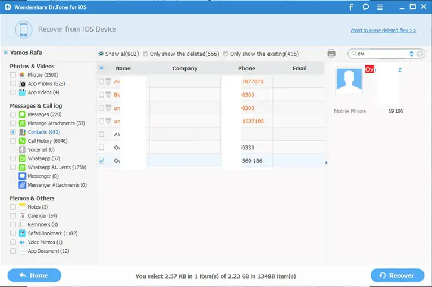Viewport: 432px width, 287px height.
Task: Uncheck the Contacts (982) checkbox
Action: [x=12, y=132]
